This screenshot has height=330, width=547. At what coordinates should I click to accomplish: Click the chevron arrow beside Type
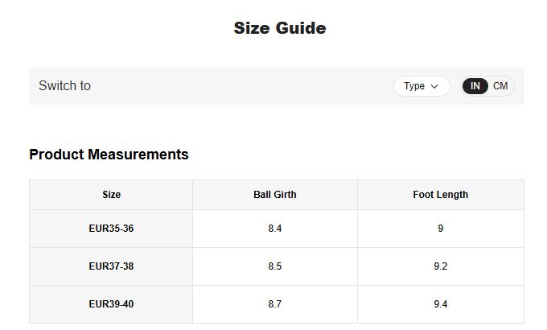(x=435, y=86)
